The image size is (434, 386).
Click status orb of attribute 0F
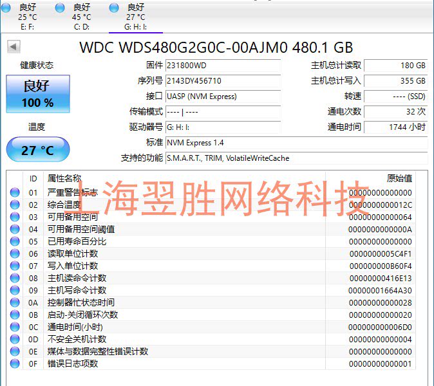click(x=15, y=363)
